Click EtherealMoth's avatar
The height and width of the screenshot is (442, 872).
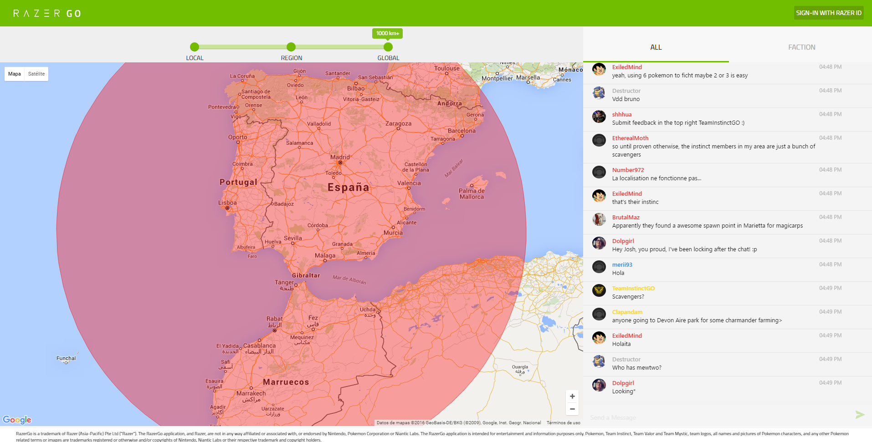599,140
